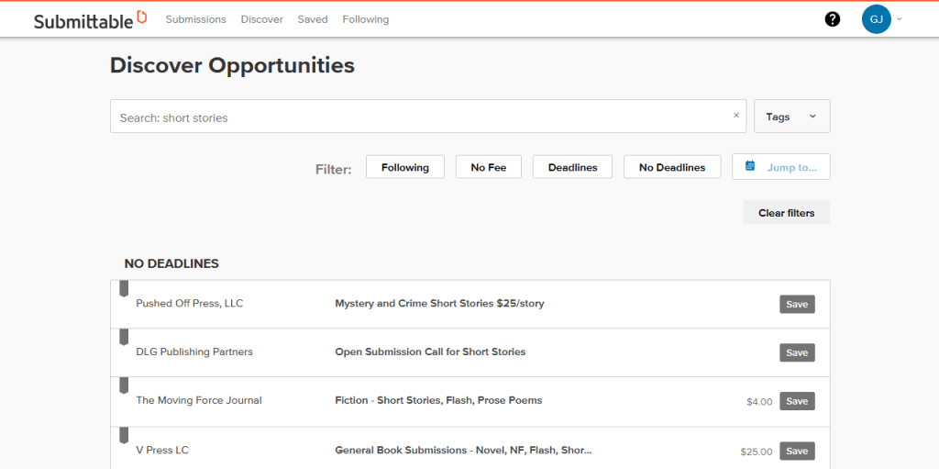Open the Tags dropdown
The image size is (939, 469).
(791, 117)
